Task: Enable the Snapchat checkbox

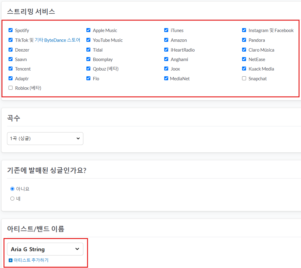Action: point(244,78)
